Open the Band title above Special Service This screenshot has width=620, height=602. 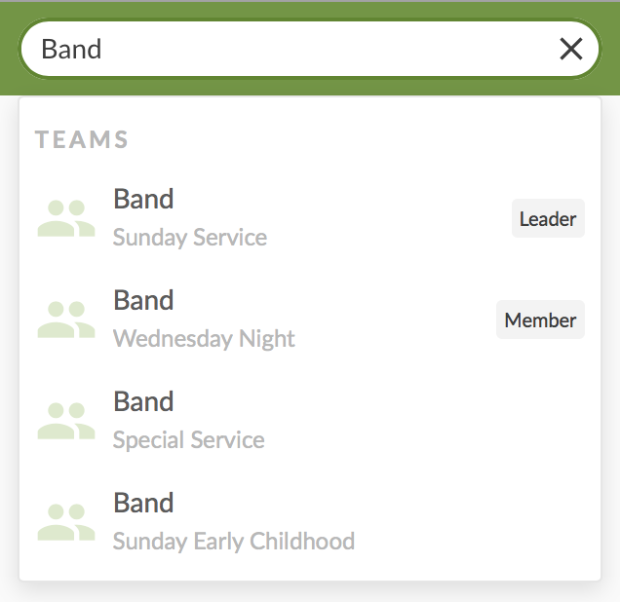(x=143, y=401)
